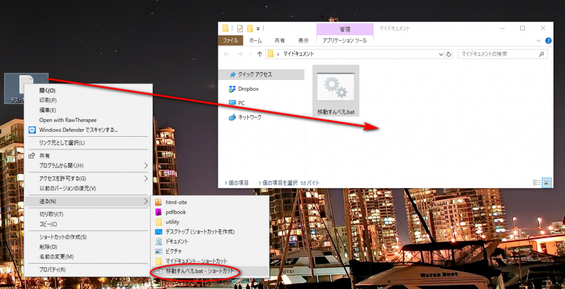
Task: Select 移動すんべえ.bat shortcut in Send To menu
Action: click(x=203, y=271)
